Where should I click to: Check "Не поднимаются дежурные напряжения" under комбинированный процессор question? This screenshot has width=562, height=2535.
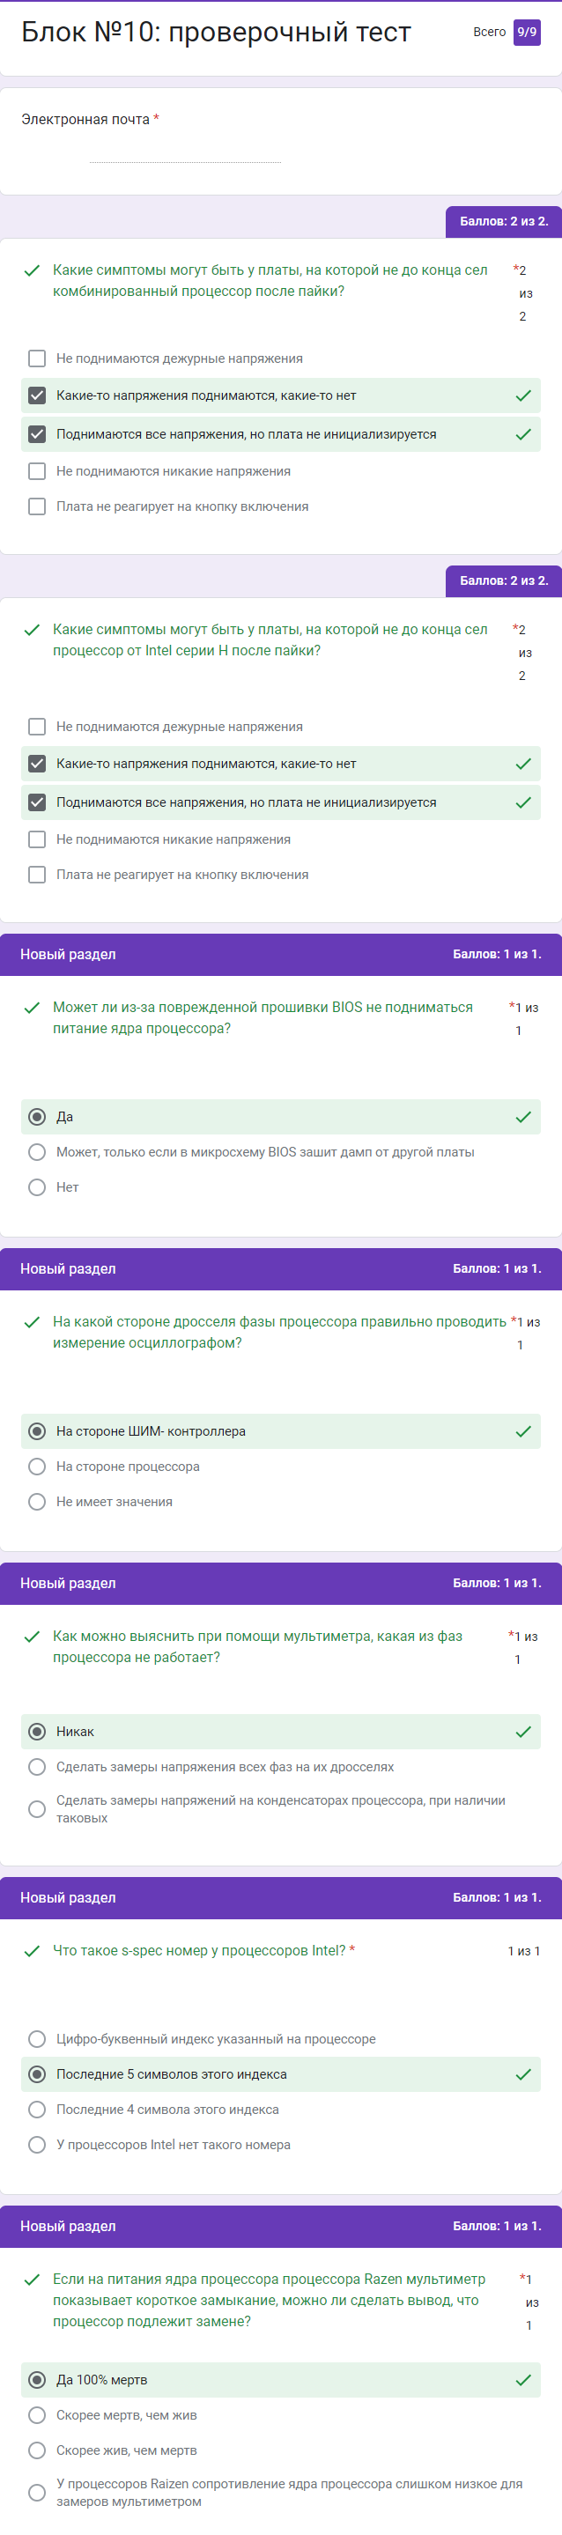click(37, 358)
